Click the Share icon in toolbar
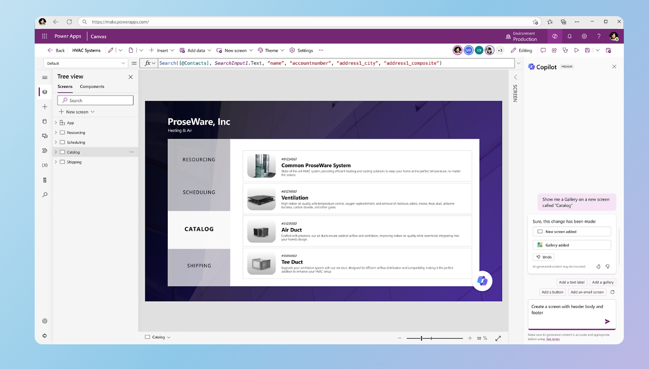This screenshot has width=649, height=369. click(554, 50)
